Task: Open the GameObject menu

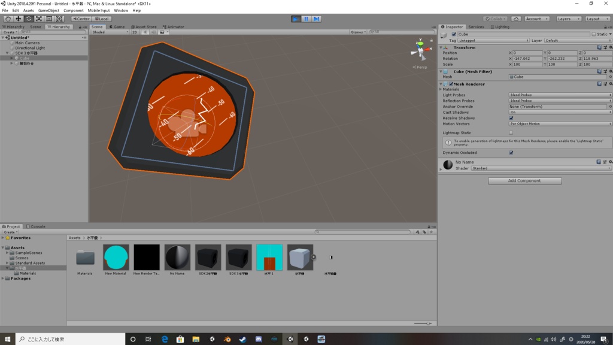Action: (48, 11)
